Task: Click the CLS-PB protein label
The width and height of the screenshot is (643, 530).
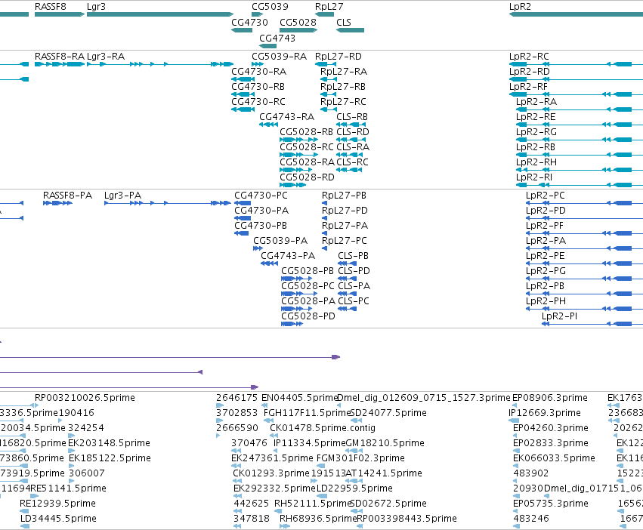Action: pyautogui.click(x=353, y=256)
